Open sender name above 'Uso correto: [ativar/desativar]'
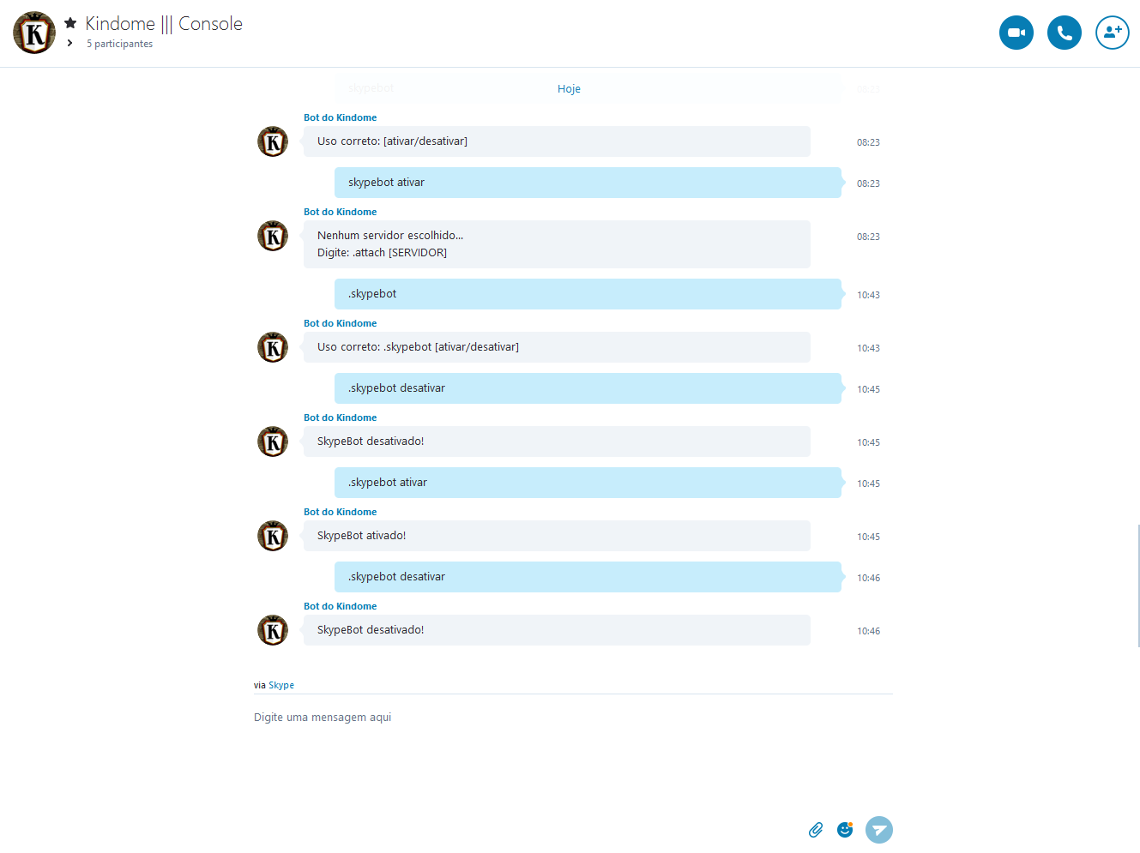 point(340,117)
